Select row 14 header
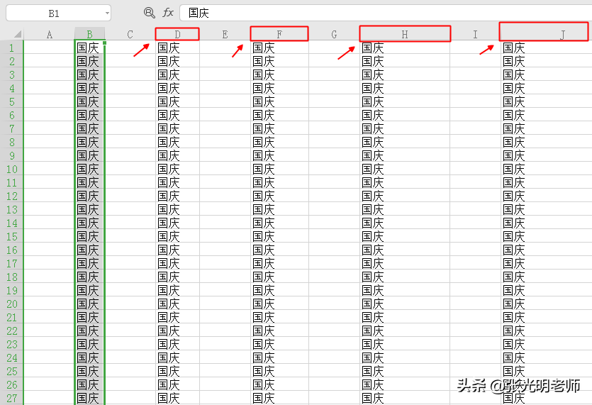592x405 pixels. (x=12, y=223)
